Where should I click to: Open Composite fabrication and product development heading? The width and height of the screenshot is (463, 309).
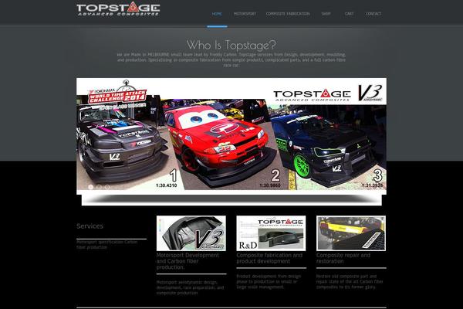pos(269,258)
